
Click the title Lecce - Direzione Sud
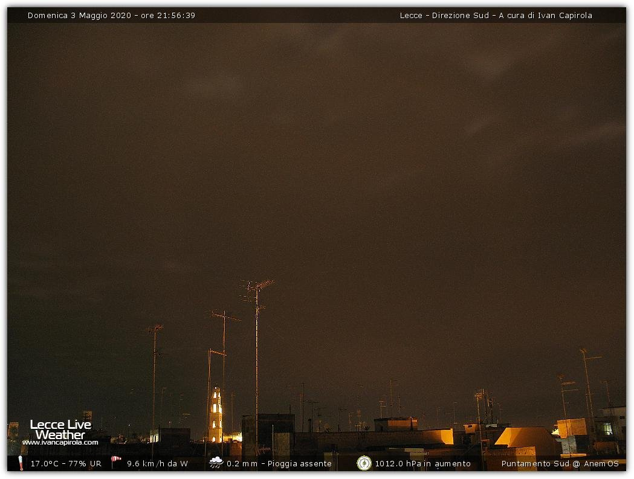point(444,15)
